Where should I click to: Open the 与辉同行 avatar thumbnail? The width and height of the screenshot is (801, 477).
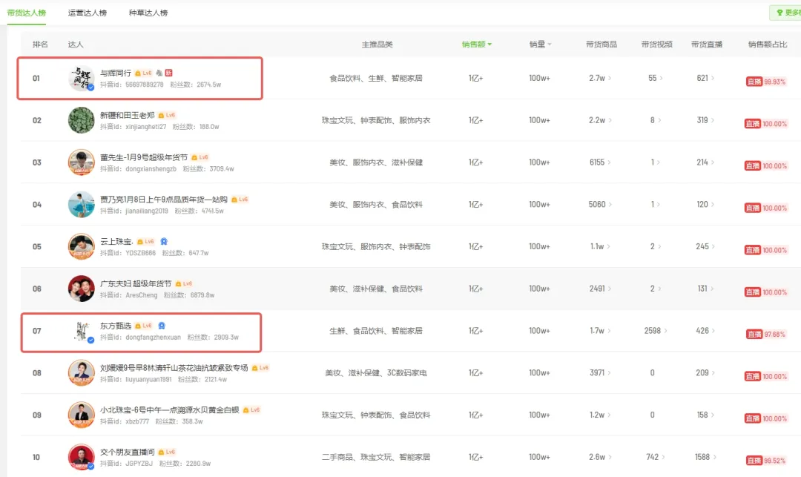[82, 78]
